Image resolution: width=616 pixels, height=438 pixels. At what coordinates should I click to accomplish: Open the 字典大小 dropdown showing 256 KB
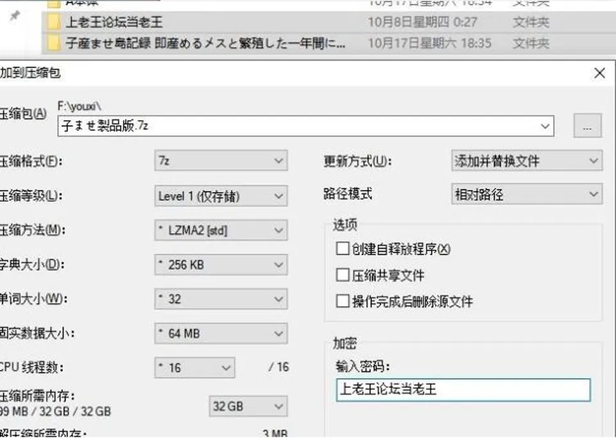tap(221, 265)
